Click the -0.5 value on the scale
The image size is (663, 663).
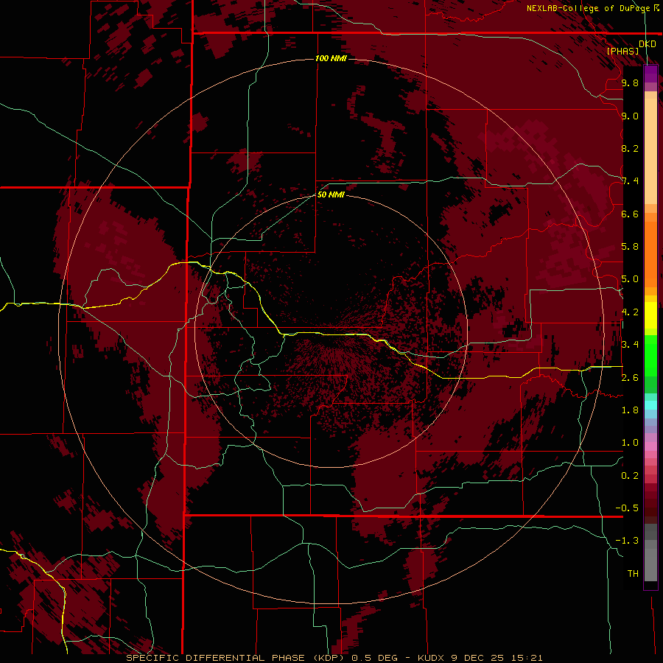pos(627,508)
